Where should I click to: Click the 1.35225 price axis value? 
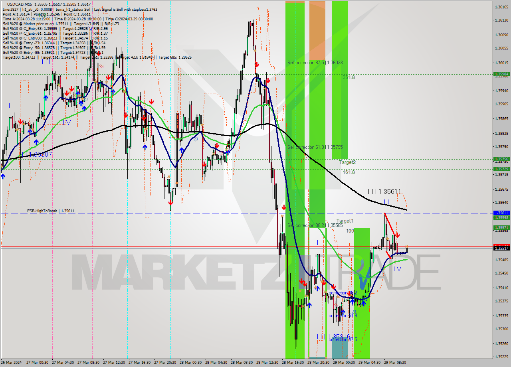pos(501,357)
